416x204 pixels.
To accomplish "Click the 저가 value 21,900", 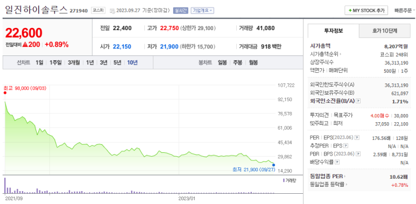I will click(x=170, y=47).
